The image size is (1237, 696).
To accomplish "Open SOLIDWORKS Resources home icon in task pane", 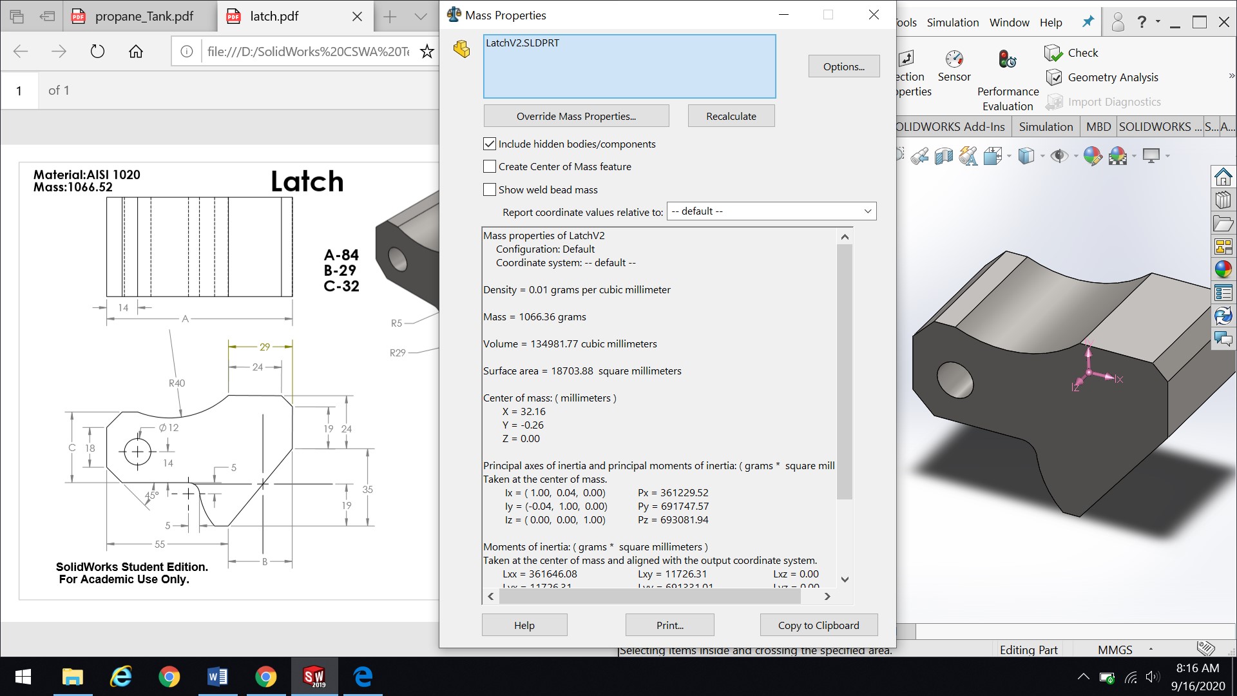I will (1223, 177).
